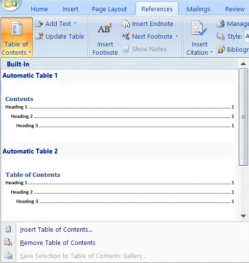
Task: Click the citation Style icon
Action: point(221,36)
